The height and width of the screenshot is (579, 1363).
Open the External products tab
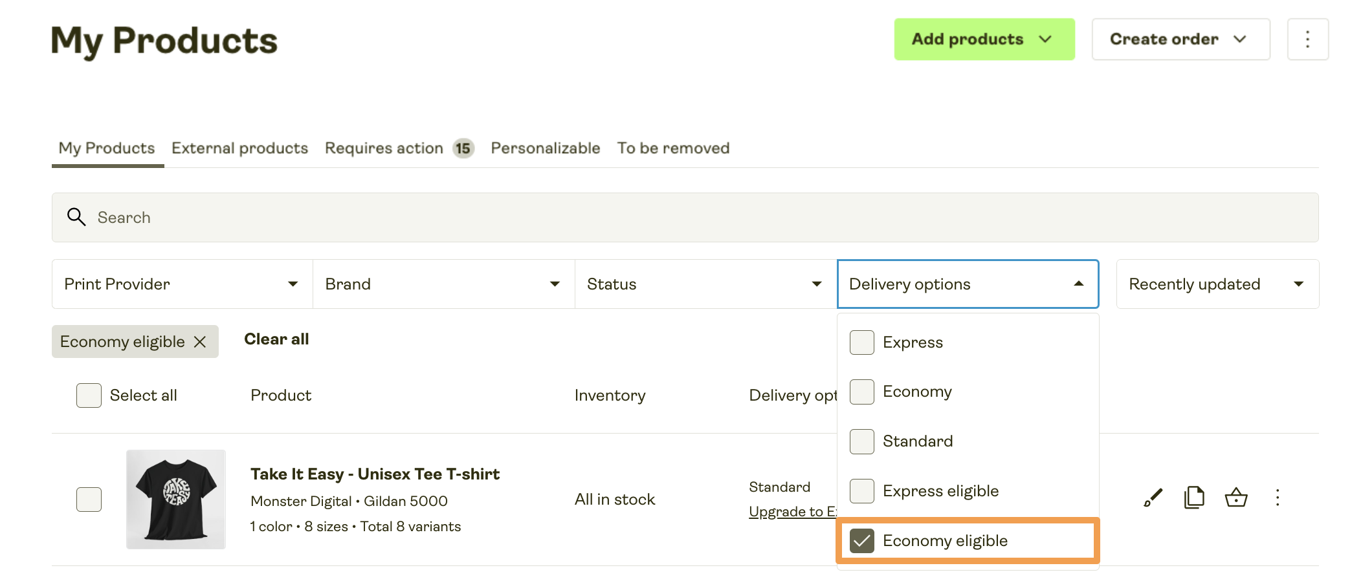(x=239, y=149)
